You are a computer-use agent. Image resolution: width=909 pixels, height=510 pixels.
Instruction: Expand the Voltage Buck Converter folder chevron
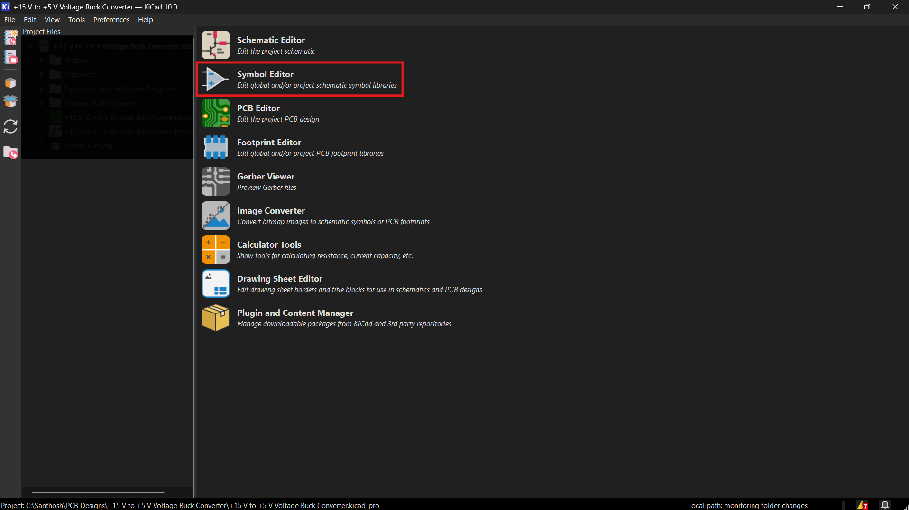click(x=42, y=103)
